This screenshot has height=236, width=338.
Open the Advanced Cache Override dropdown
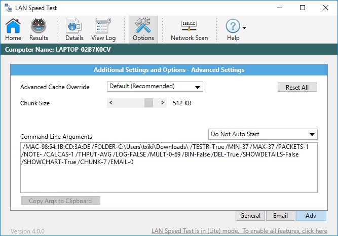pyautogui.click(x=155, y=87)
